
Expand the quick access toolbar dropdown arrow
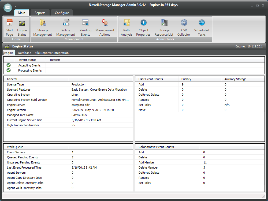click(16, 6)
